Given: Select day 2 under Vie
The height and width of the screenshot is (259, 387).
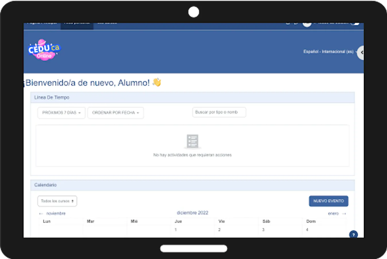Looking at the screenshot, I should (x=220, y=230).
